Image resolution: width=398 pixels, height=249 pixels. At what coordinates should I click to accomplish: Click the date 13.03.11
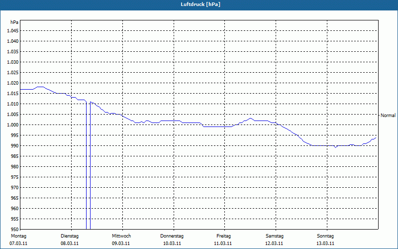[325, 244]
